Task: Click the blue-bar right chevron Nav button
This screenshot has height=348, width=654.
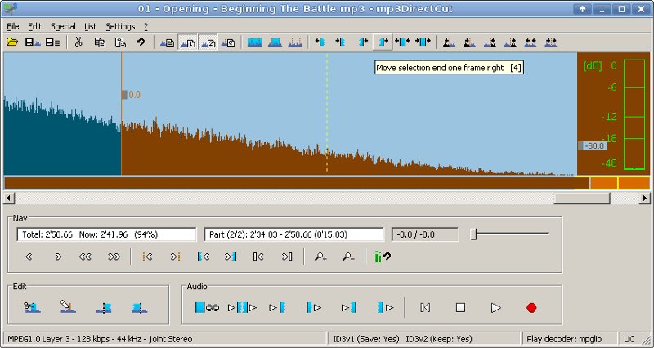Action: pos(231,257)
